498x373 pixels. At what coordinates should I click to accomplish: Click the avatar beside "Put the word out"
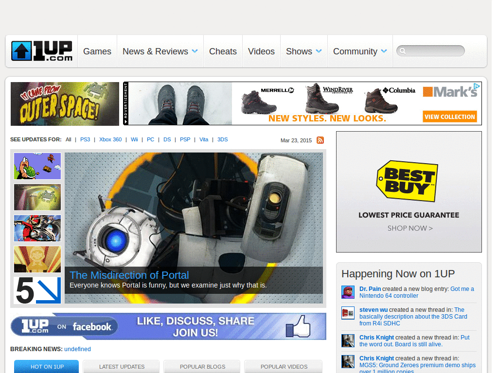tap(348, 340)
